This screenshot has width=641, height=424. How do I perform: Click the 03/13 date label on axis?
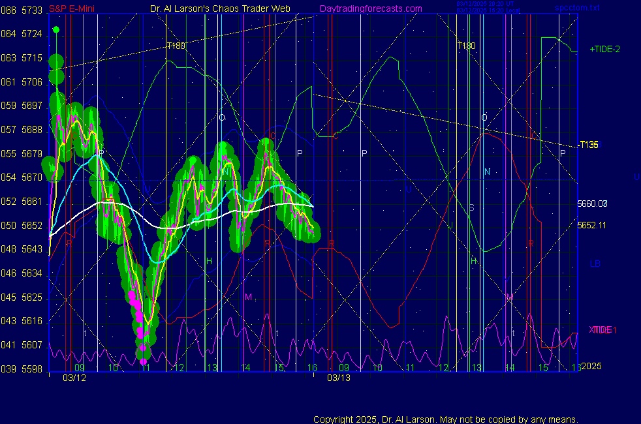[339, 378]
